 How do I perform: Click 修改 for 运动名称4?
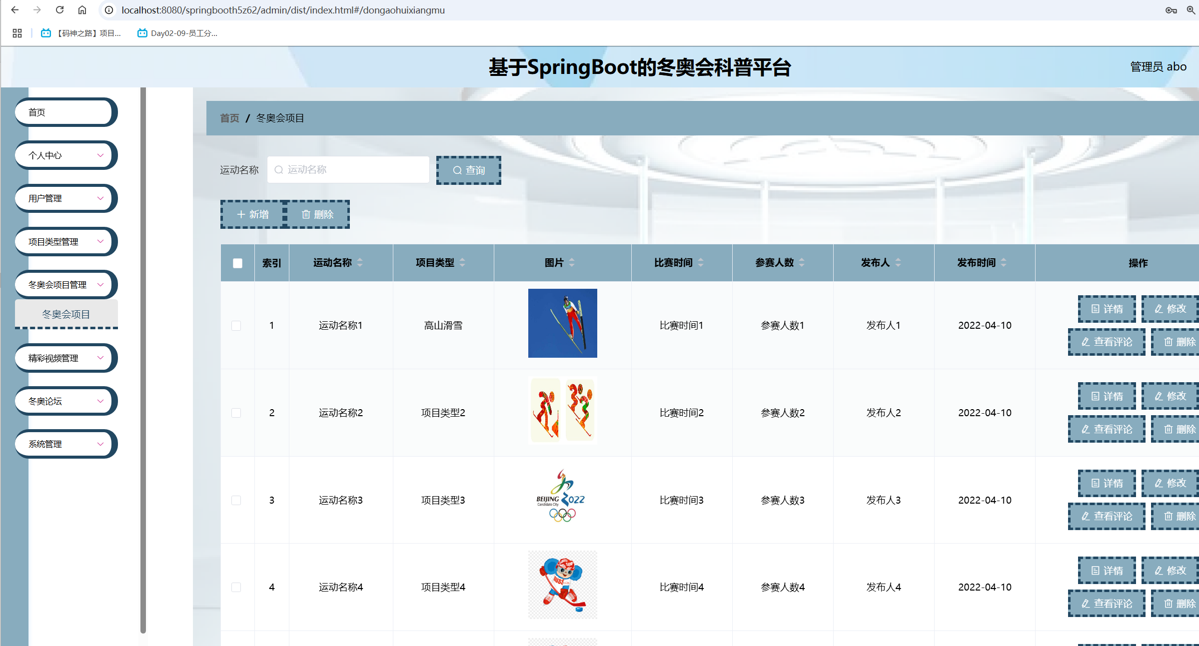(1170, 571)
